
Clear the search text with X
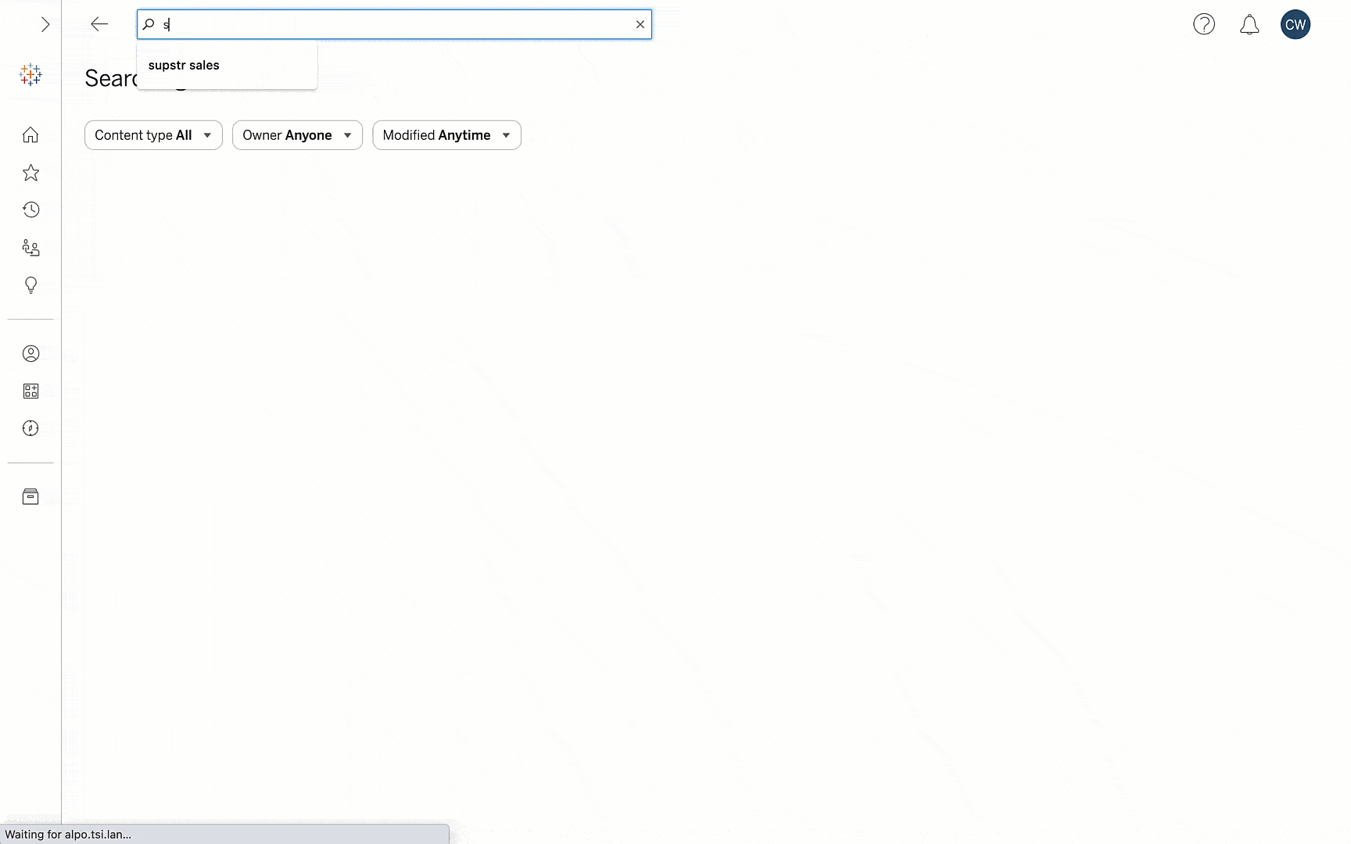point(640,24)
